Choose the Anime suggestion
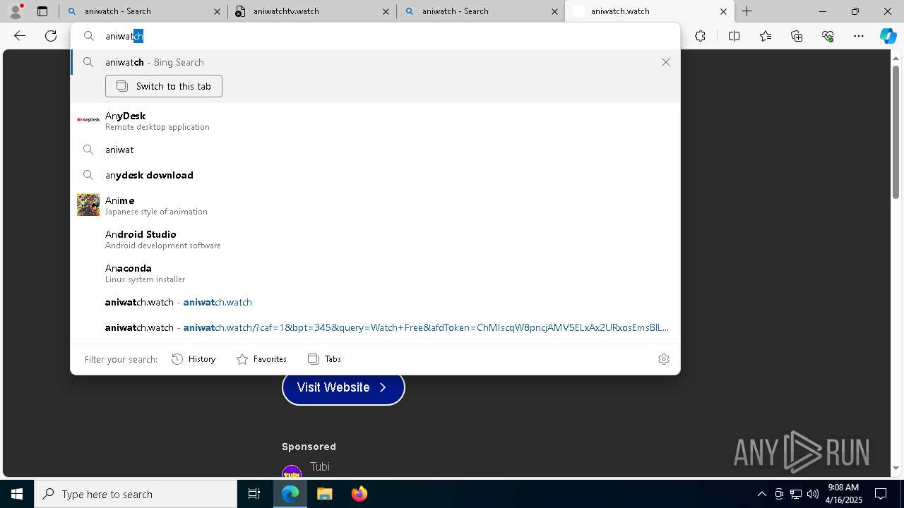904x508 pixels. [x=375, y=205]
